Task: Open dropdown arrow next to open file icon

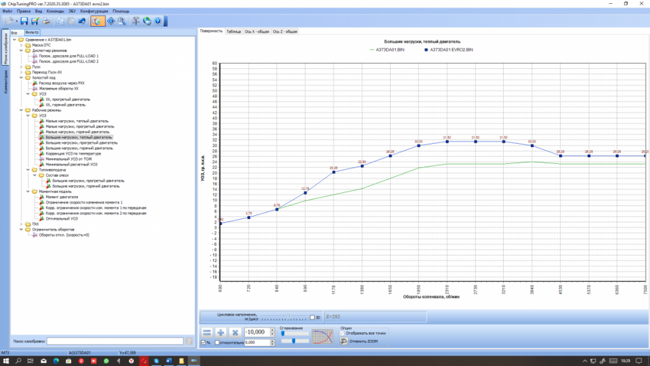Action: coord(16,21)
